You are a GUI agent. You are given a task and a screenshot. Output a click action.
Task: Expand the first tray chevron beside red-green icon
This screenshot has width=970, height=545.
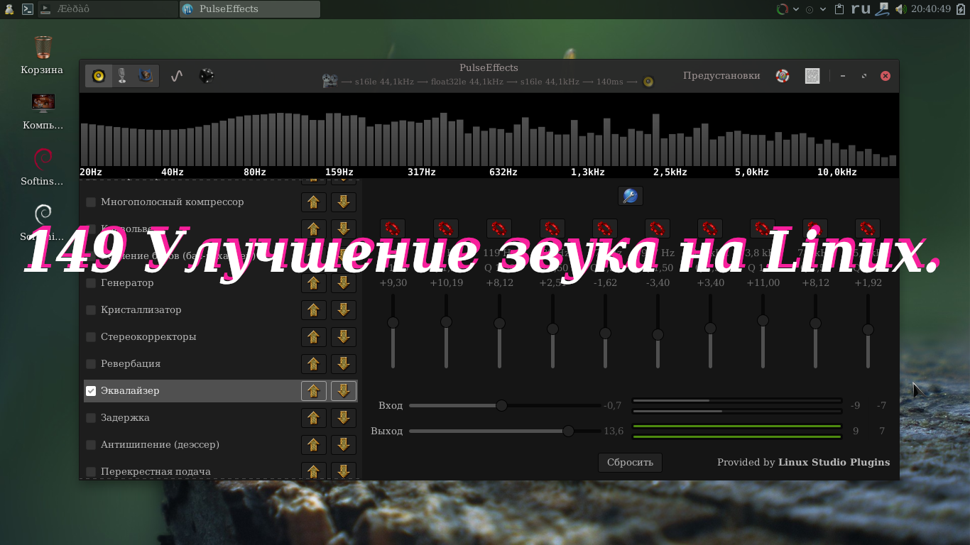796,9
